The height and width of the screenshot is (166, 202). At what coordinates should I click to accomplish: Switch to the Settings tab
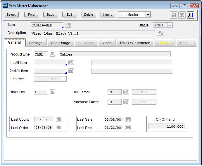pyautogui.click(x=36, y=43)
